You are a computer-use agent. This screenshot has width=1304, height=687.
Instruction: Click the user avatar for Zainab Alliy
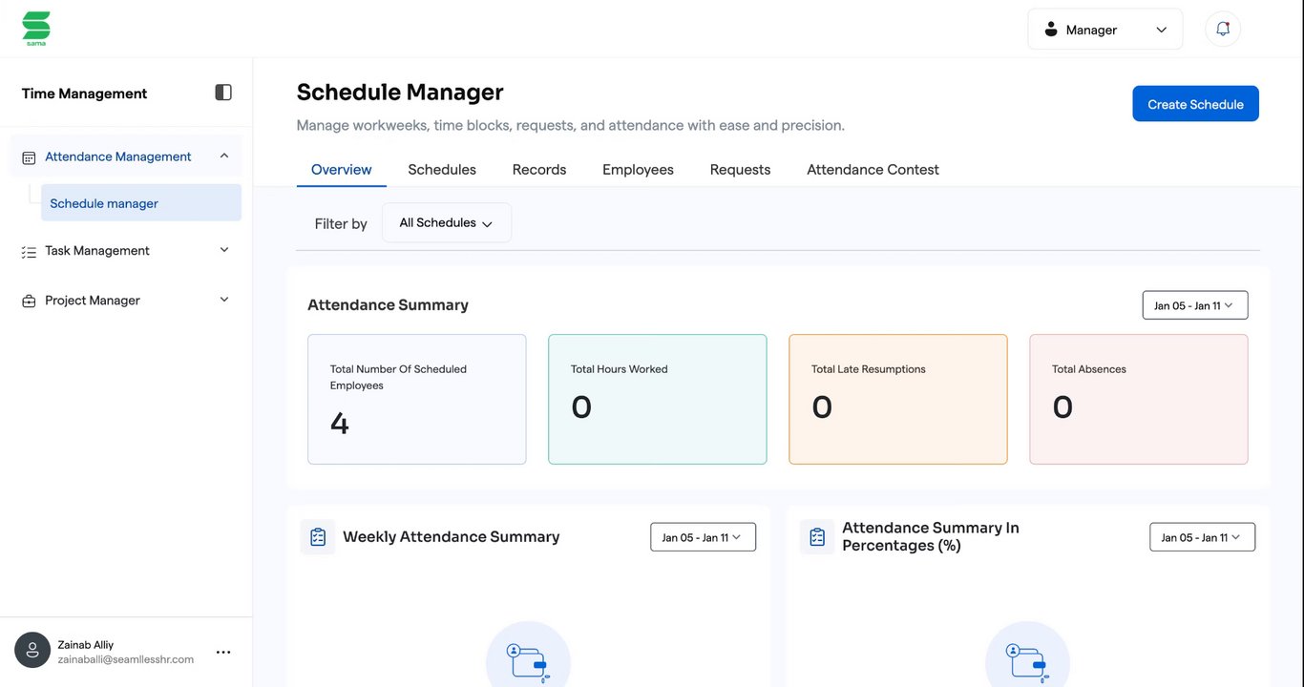pyautogui.click(x=32, y=651)
